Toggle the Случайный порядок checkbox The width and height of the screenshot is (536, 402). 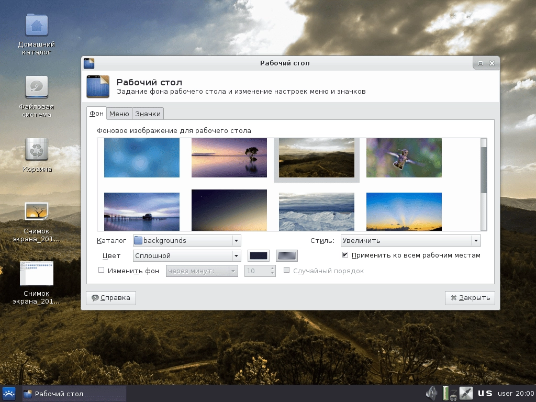click(x=286, y=270)
